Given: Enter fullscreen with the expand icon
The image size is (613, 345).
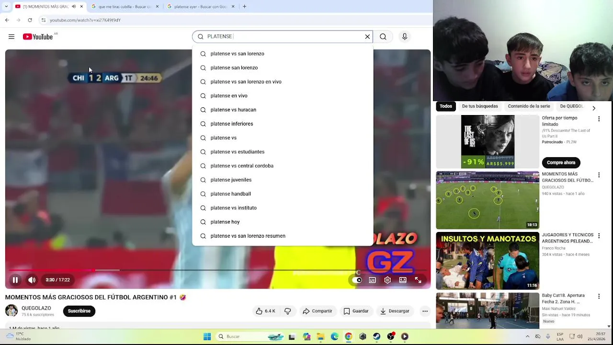Looking at the screenshot, I should (418, 280).
